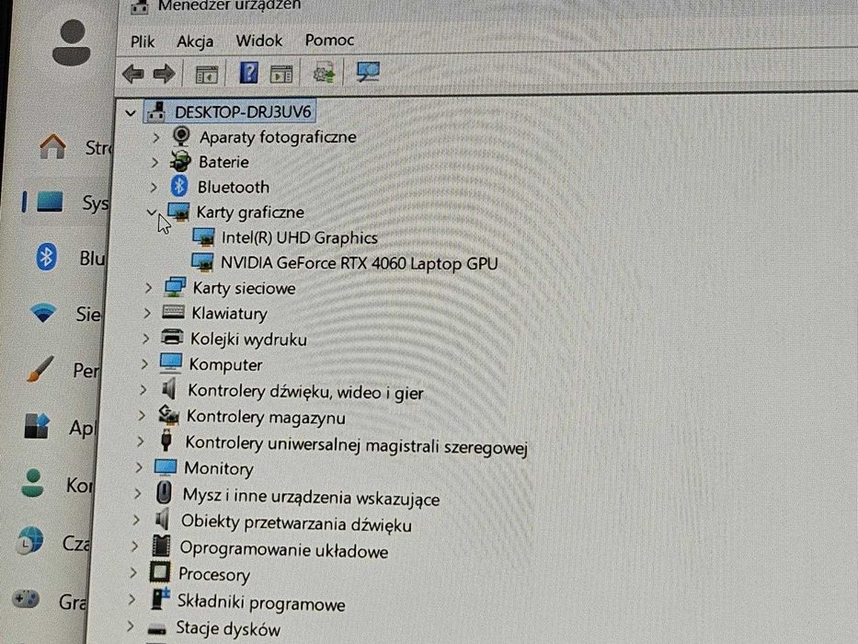Click the Monitory label text
This screenshot has height=644, width=858.
(219, 468)
